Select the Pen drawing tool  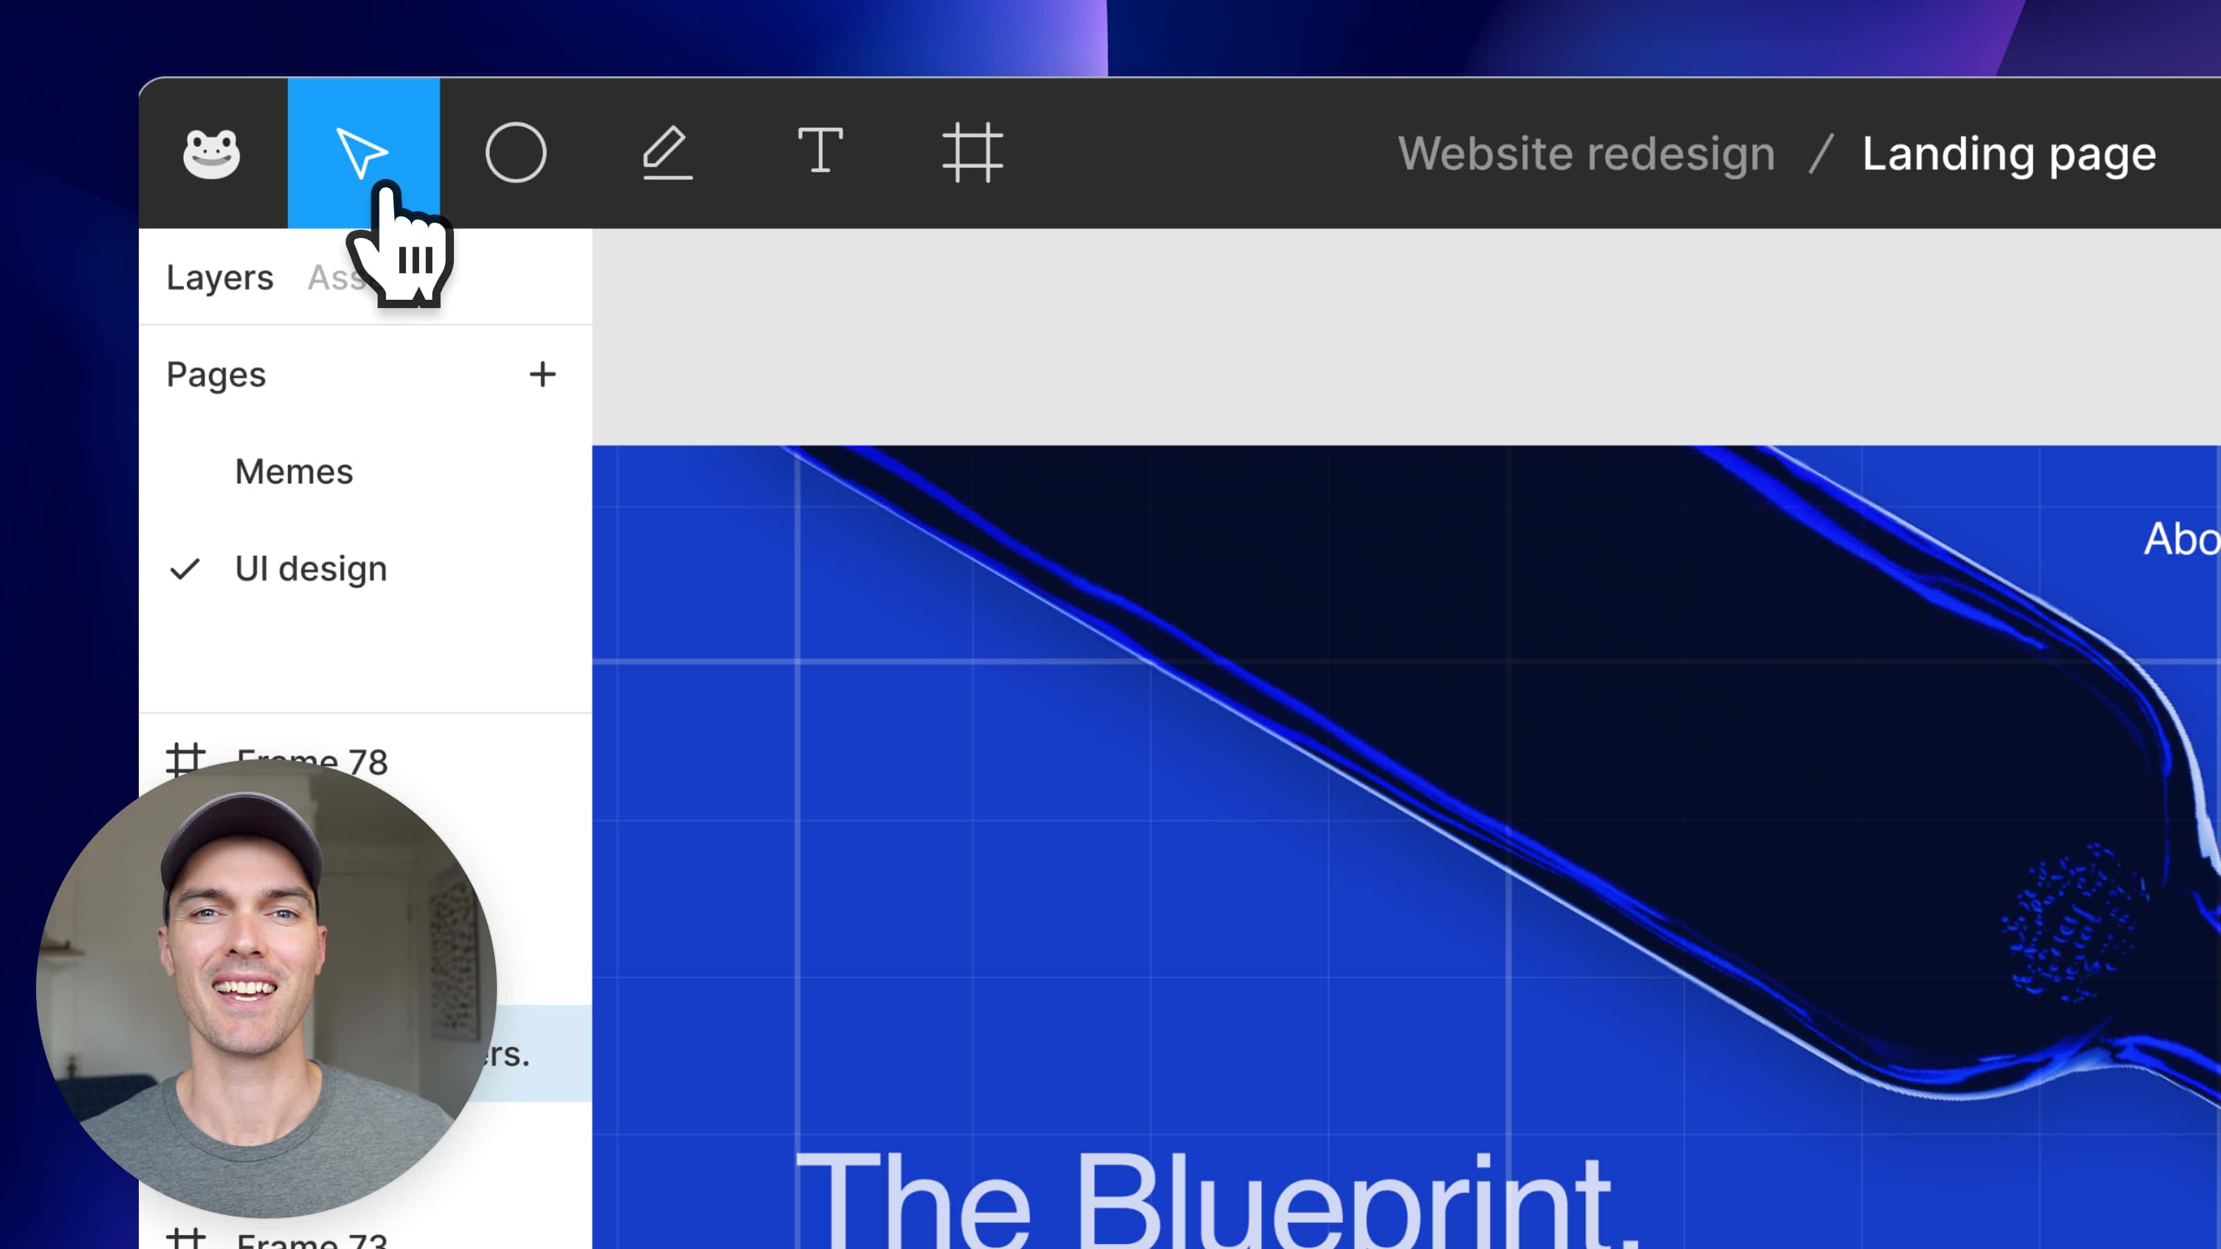click(x=666, y=153)
